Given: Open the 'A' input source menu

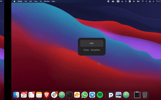Looking at the screenshot, I should (130, 1).
